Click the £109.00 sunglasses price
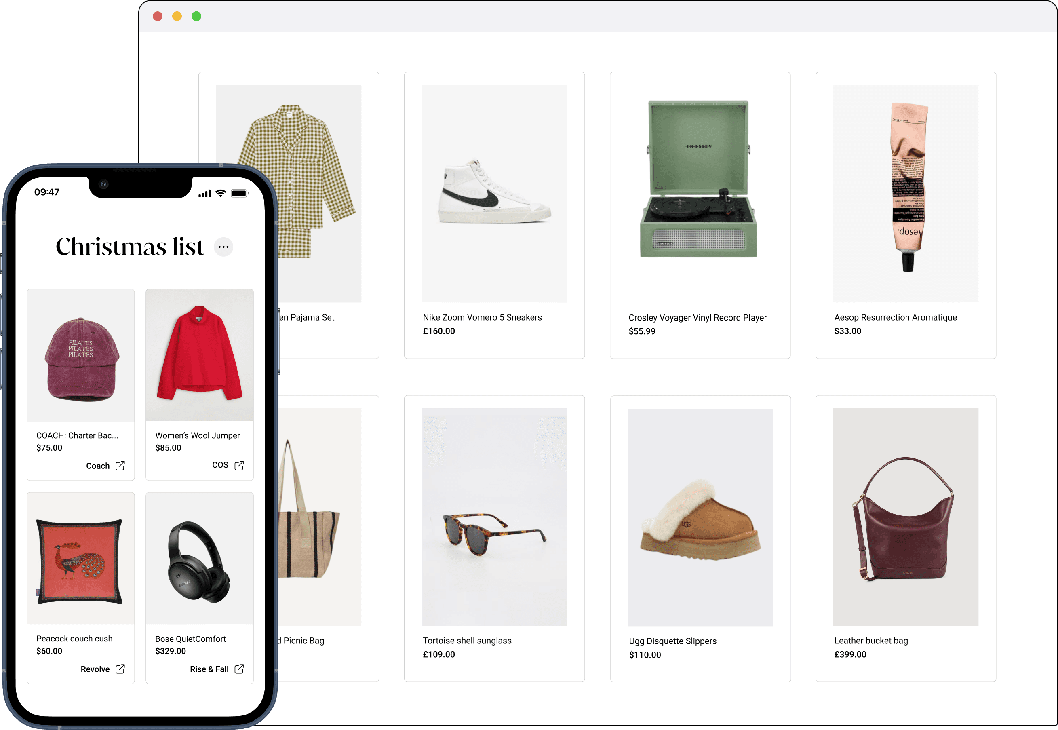1058x730 pixels. [439, 654]
